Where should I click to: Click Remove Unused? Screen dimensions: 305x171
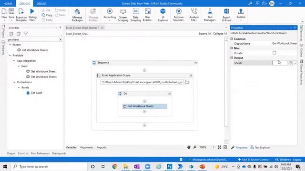(x=179, y=15)
